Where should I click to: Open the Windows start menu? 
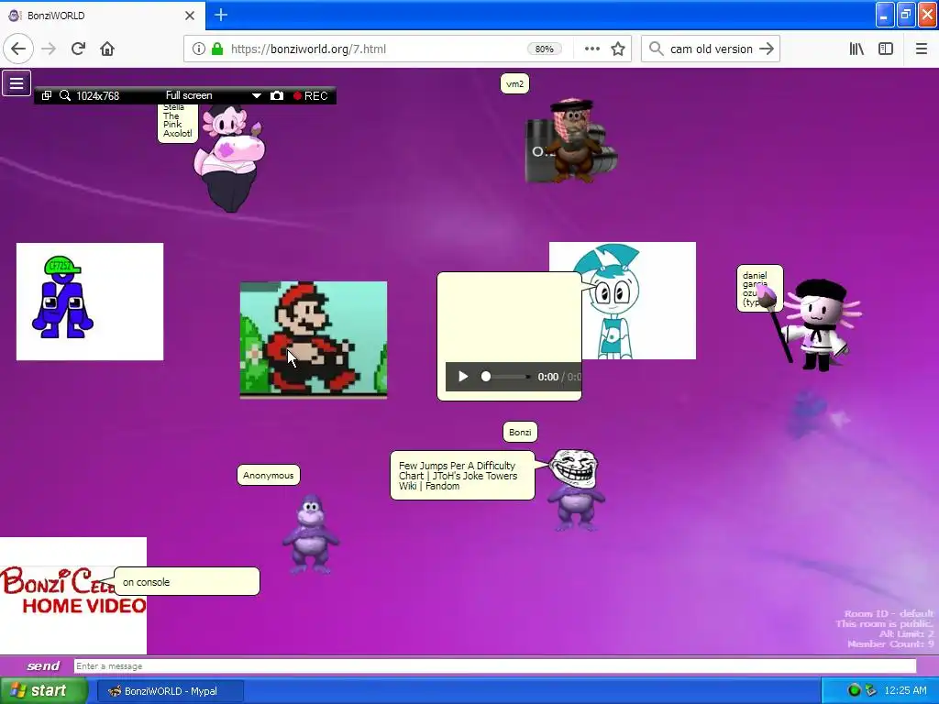click(43, 691)
